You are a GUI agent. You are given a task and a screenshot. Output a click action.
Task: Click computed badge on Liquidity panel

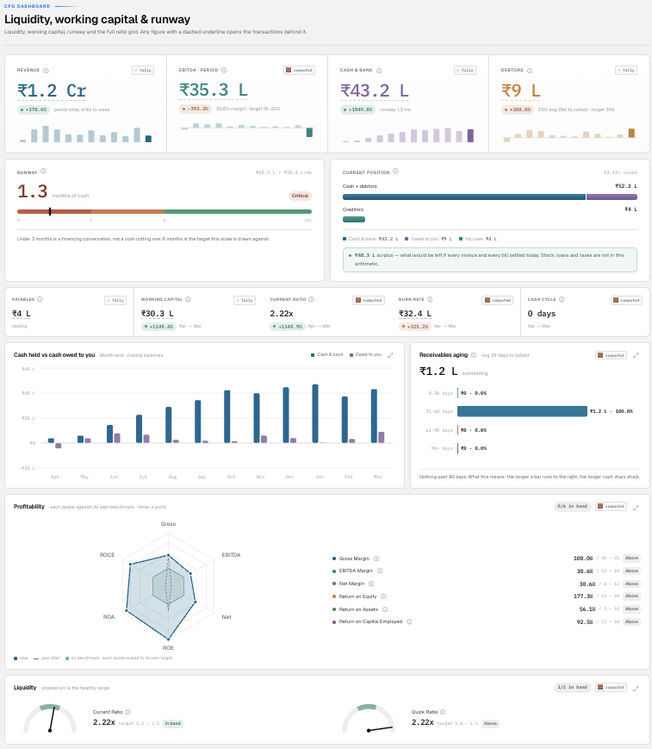(x=611, y=688)
